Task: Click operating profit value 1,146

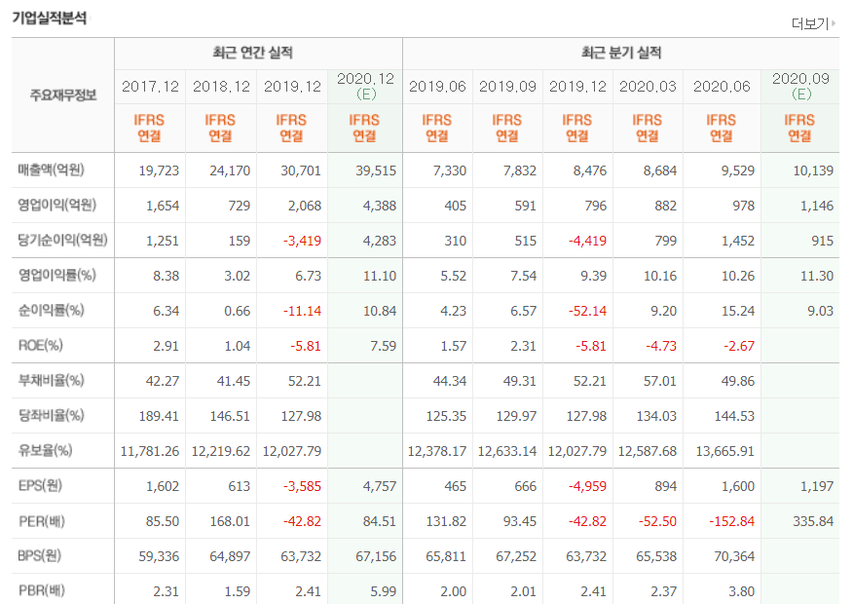Action: point(817,206)
